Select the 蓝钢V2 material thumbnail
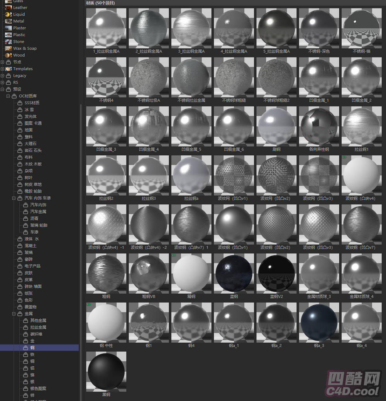 [276, 273]
